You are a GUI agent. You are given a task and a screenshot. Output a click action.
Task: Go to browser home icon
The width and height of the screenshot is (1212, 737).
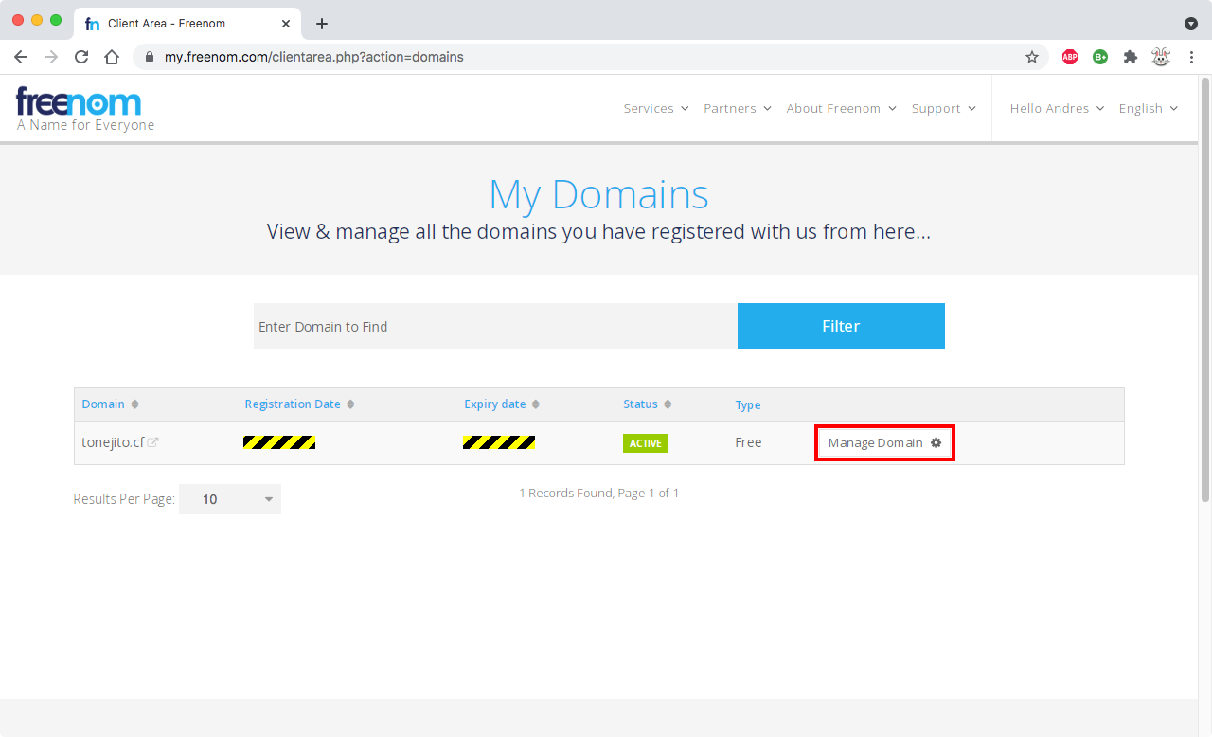(x=112, y=57)
